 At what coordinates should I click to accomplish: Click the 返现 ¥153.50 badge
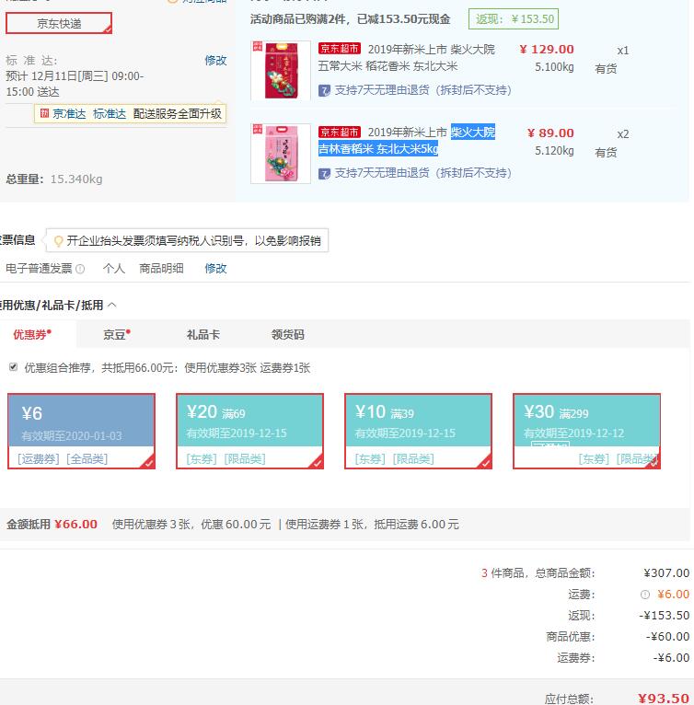(x=514, y=19)
